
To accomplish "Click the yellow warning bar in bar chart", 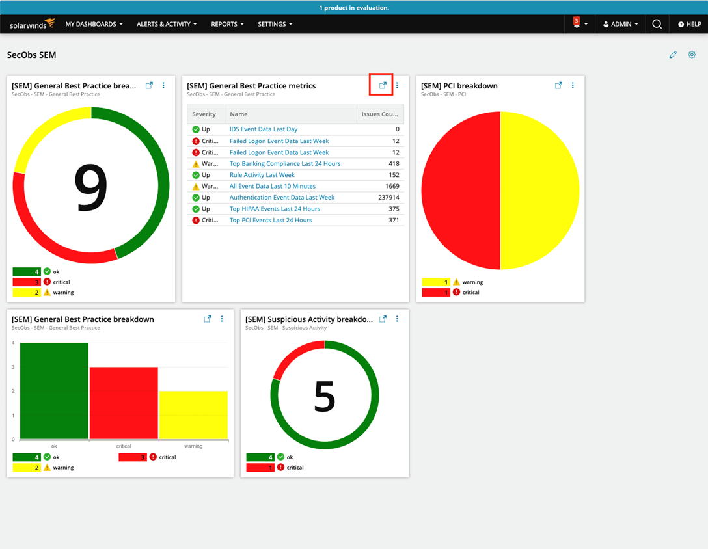I will point(193,414).
